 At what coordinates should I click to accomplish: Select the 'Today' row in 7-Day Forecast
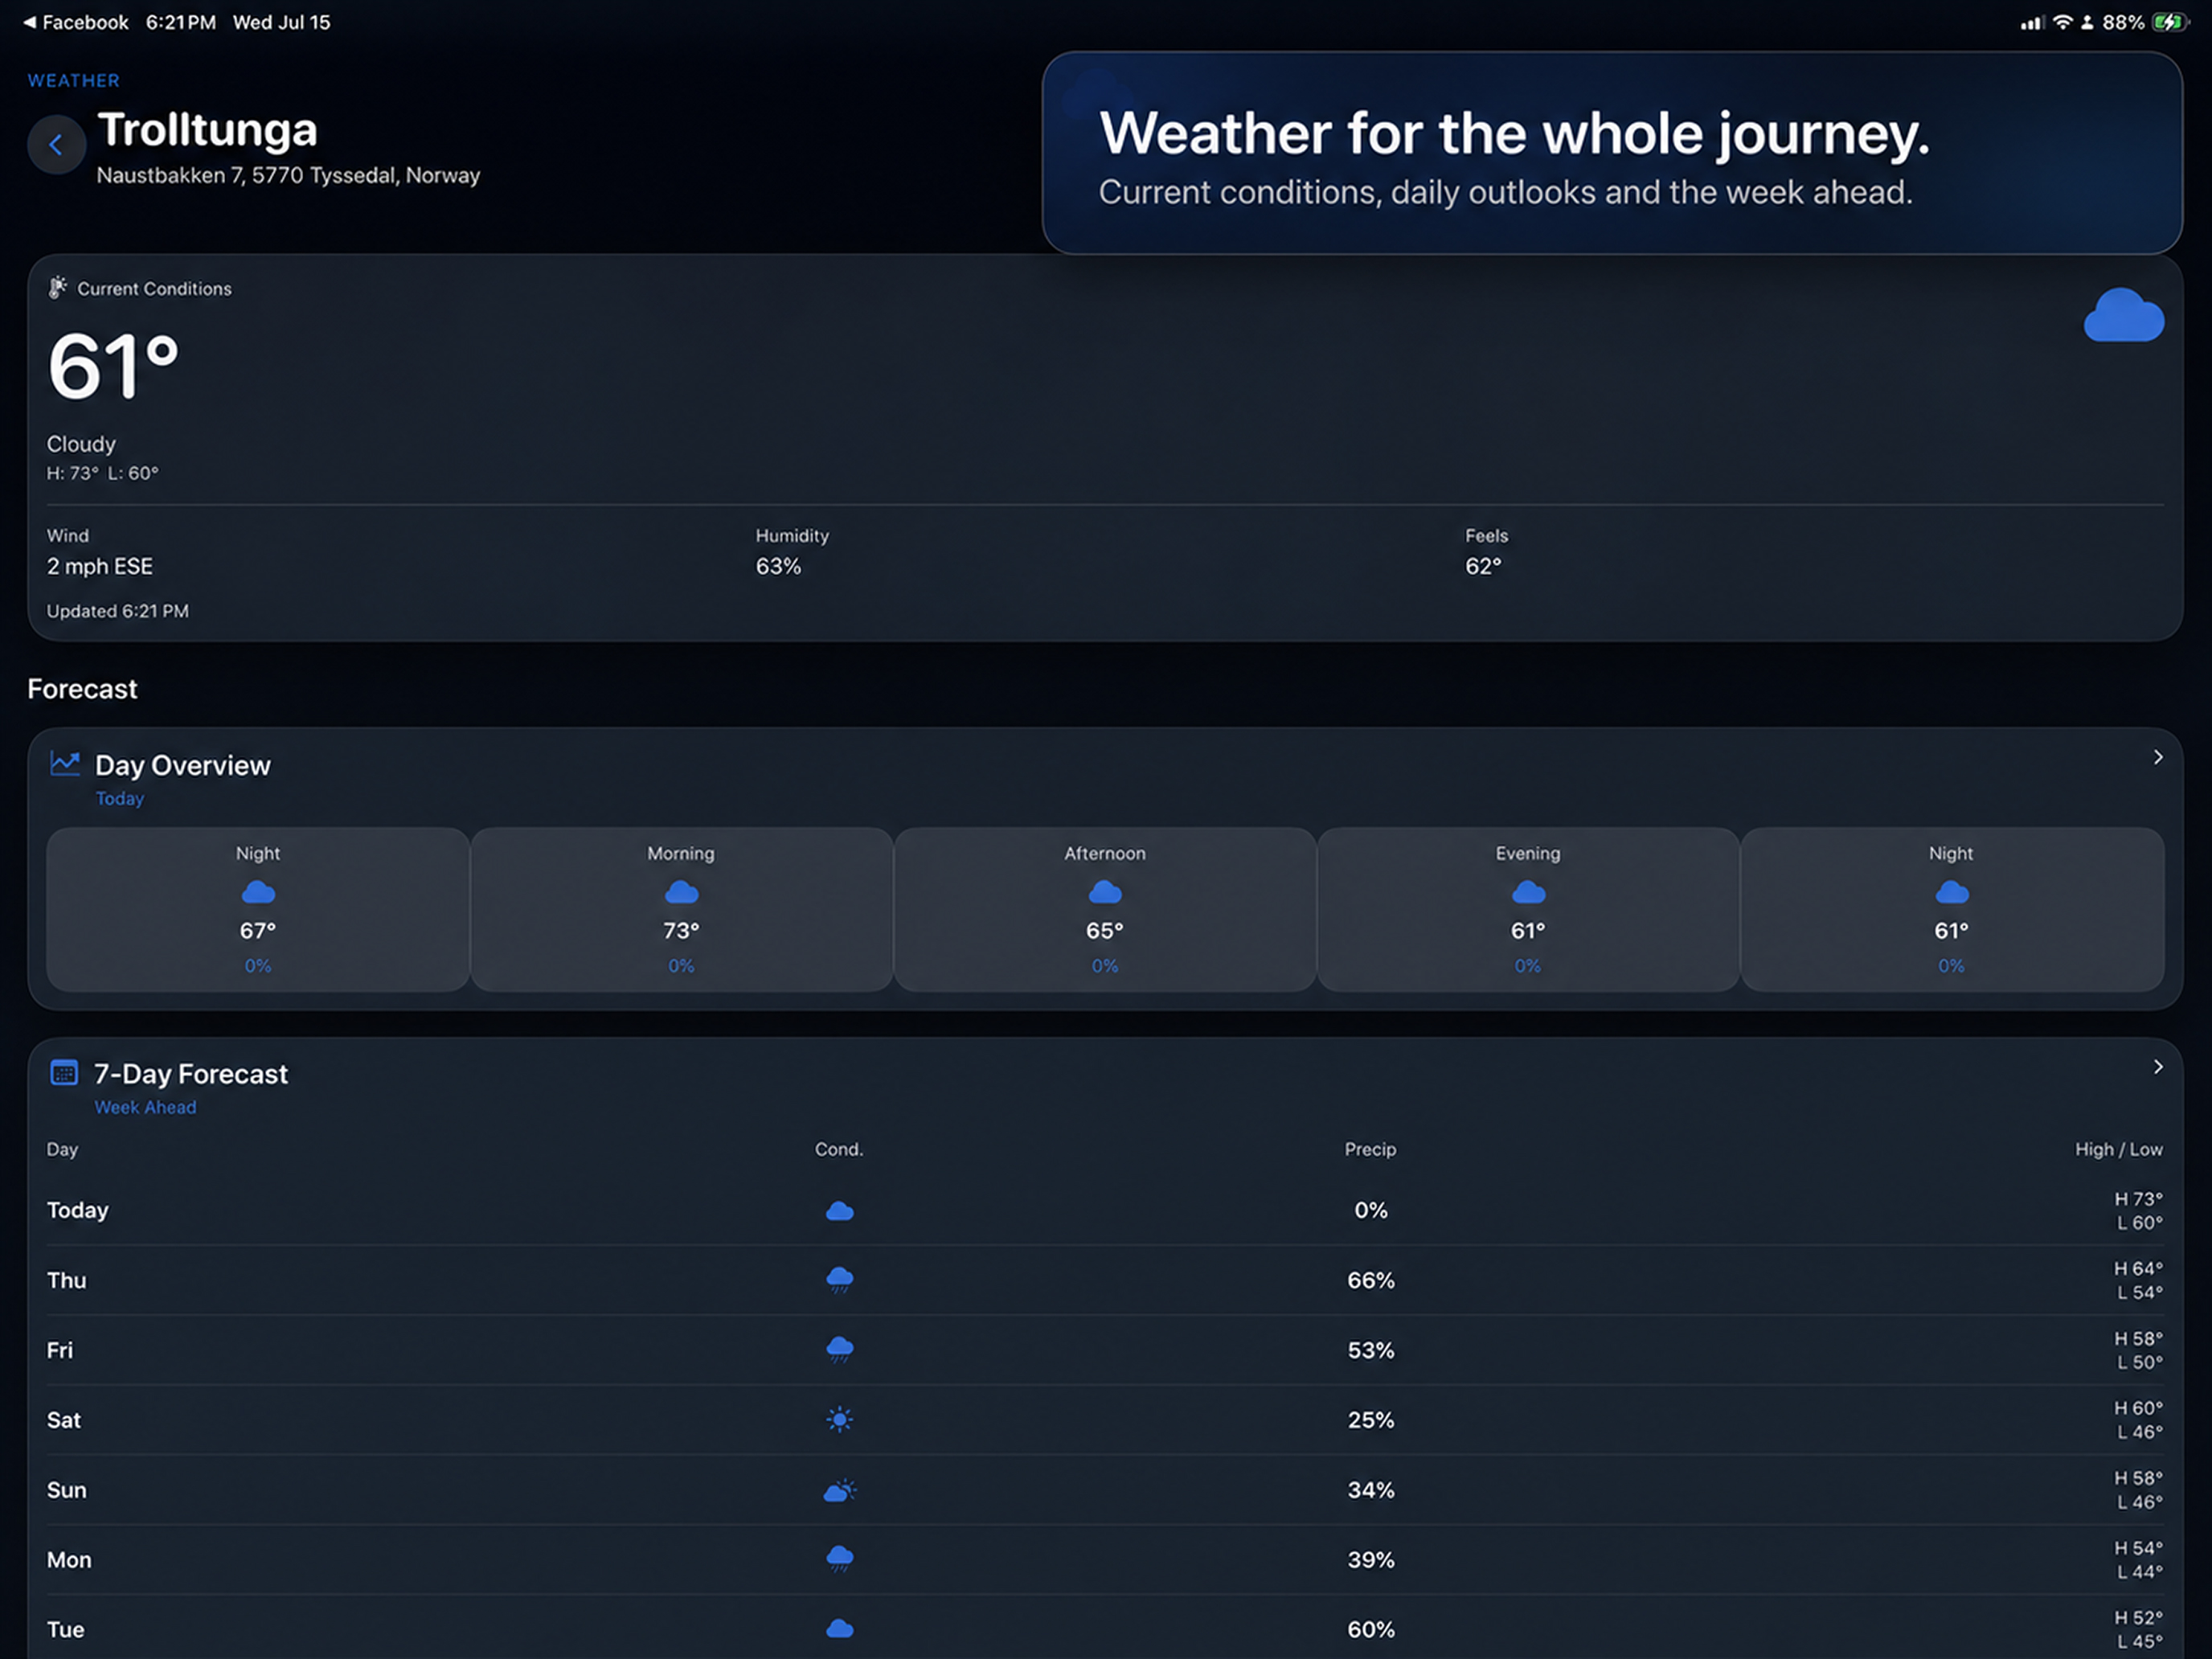click(1104, 1210)
